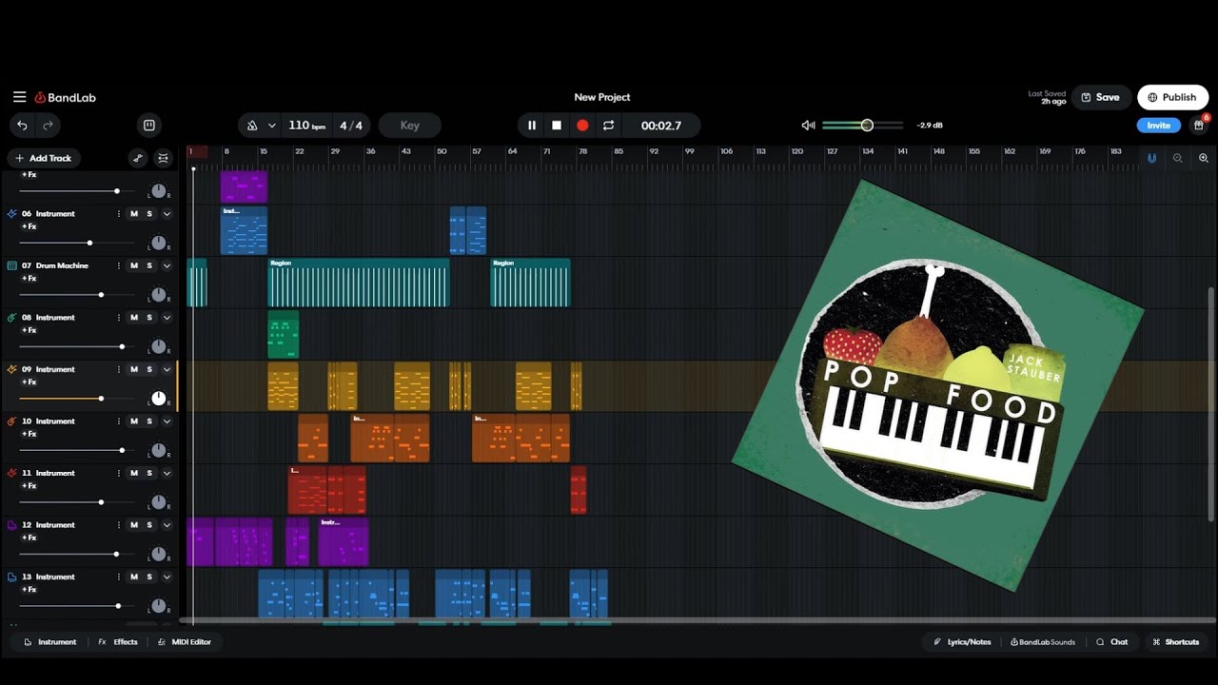Zoom in the timeline

pos(1204,158)
